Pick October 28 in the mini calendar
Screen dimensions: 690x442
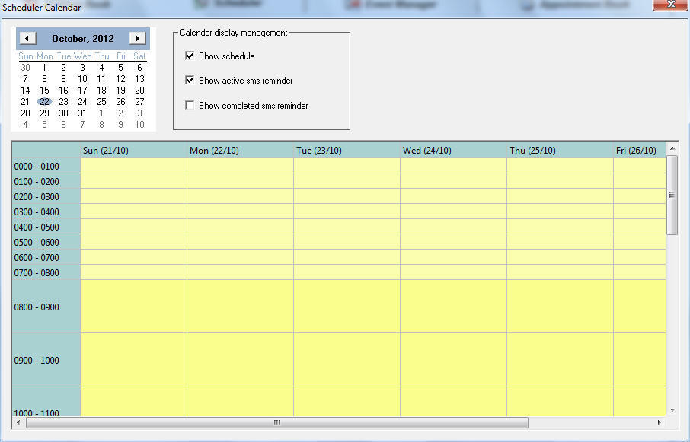coord(26,113)
